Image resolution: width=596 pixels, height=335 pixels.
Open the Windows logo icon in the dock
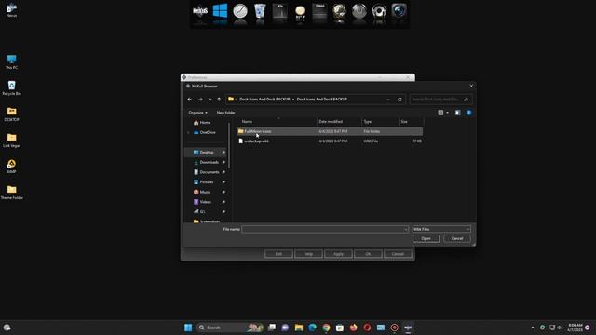[220, 11]
